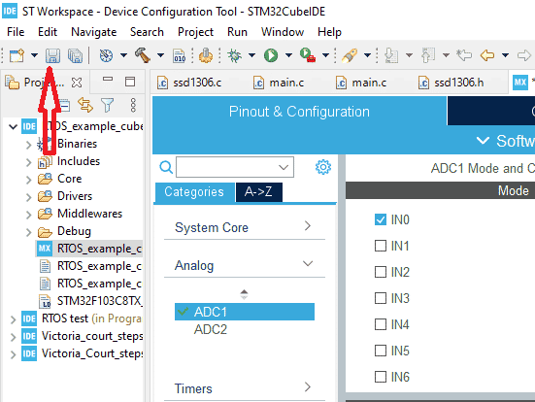The image size is (535, 402).
Task: Click the filter funnel icon in Project Explorer
Action: [x=107, y=105]
